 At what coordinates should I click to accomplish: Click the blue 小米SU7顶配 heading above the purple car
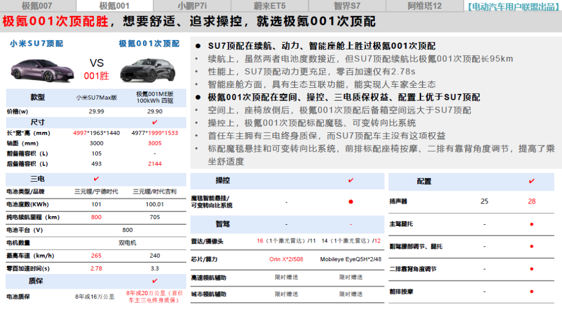point(36,44)
